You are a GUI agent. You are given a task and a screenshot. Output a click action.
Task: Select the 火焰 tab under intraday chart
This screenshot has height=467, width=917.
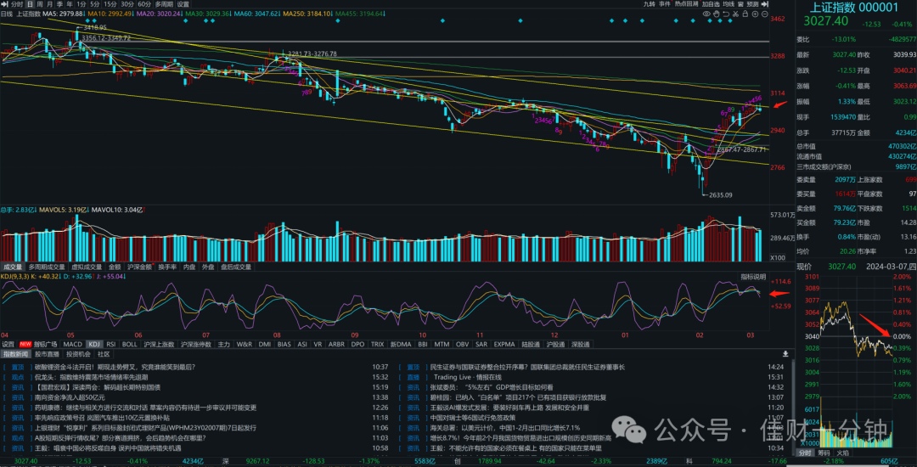(843, 453)
